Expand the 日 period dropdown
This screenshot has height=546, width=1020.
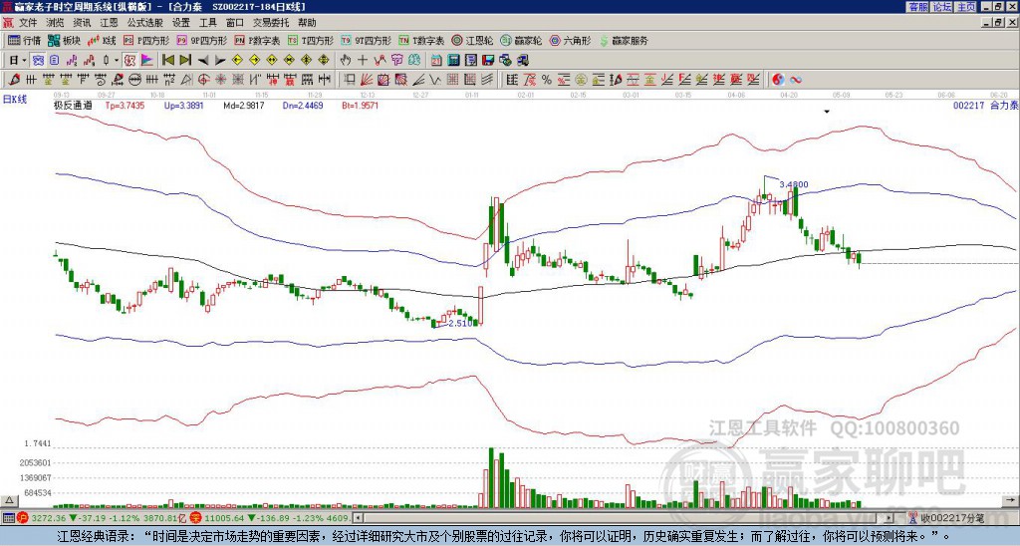(x=24, y=61)
